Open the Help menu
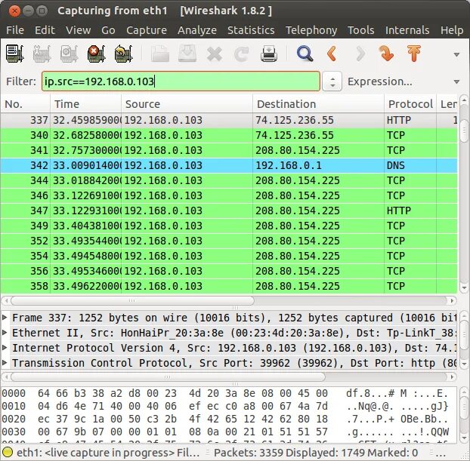 point(452,30)
